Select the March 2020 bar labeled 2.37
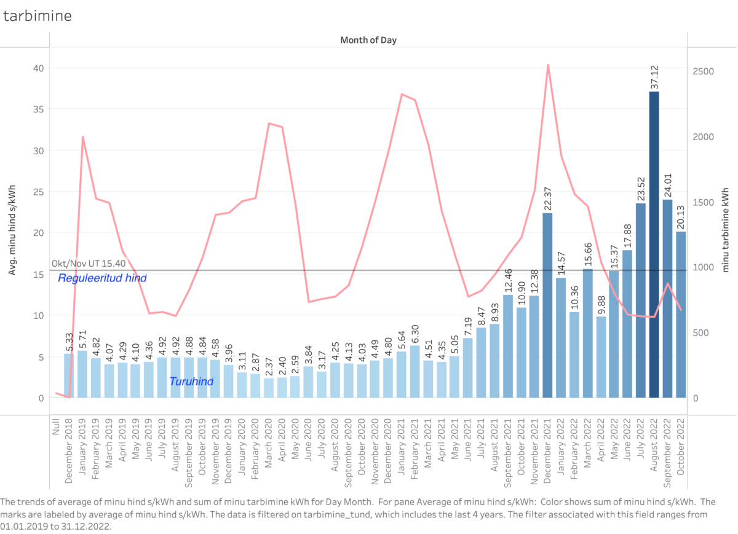This screenshot has height=534, width=738. click(x=267, y=388)
